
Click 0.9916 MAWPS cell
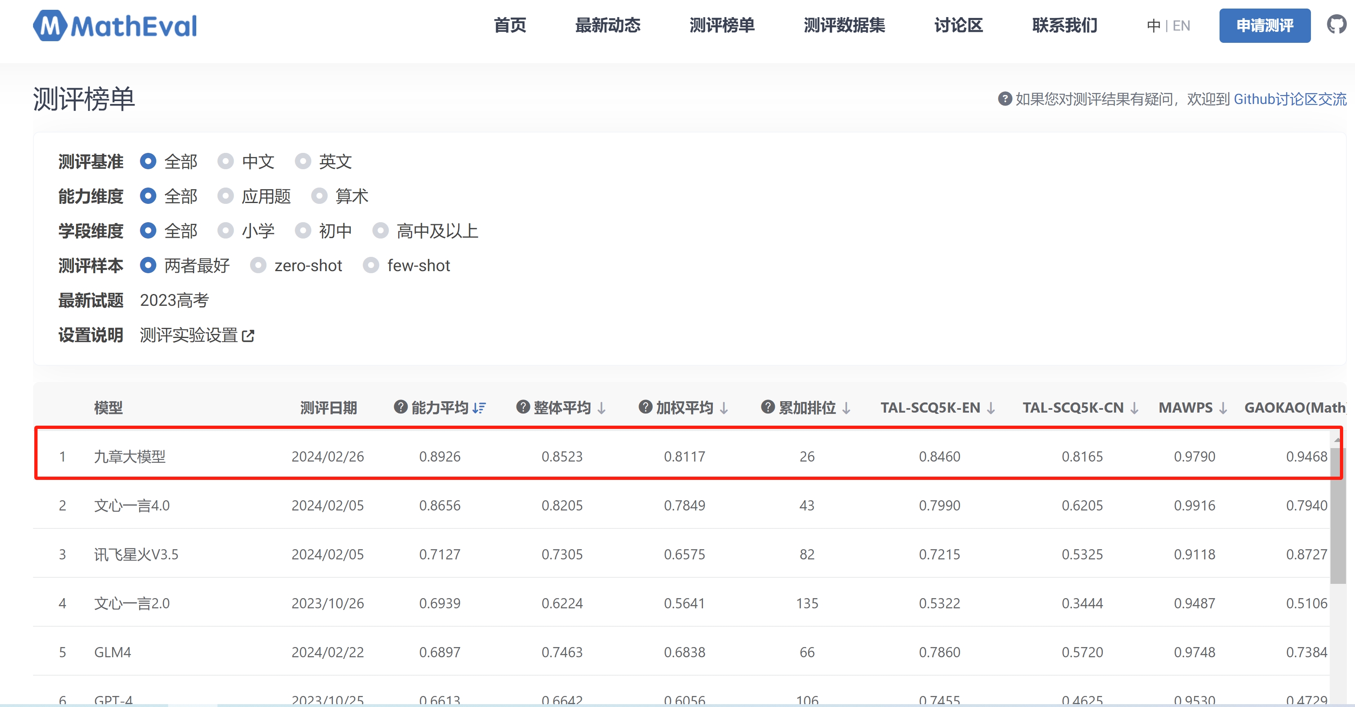(1195, 505)
